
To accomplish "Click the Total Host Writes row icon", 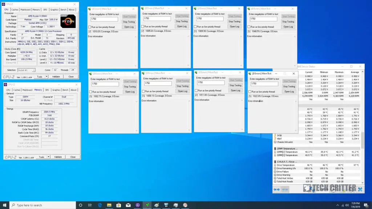I will 275,178.
